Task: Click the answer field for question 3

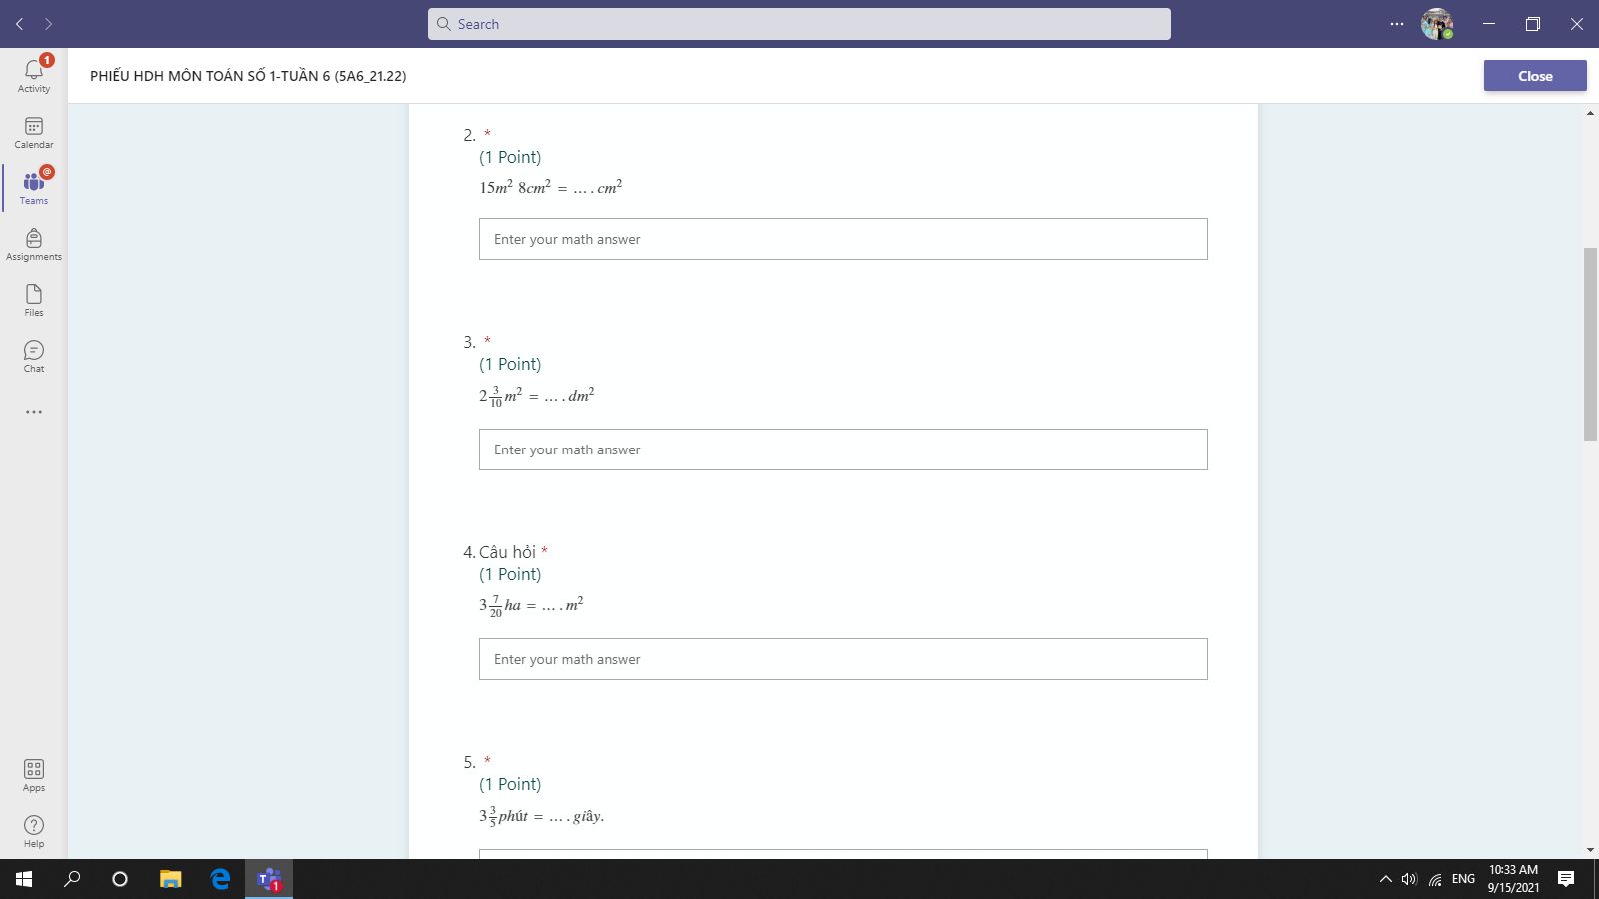Action: pos(843,449)
